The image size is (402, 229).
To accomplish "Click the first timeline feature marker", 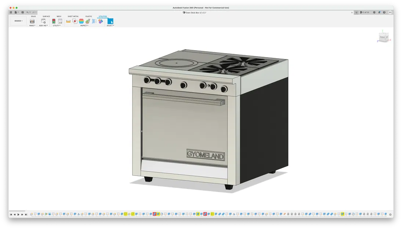I will pos(32,214).
